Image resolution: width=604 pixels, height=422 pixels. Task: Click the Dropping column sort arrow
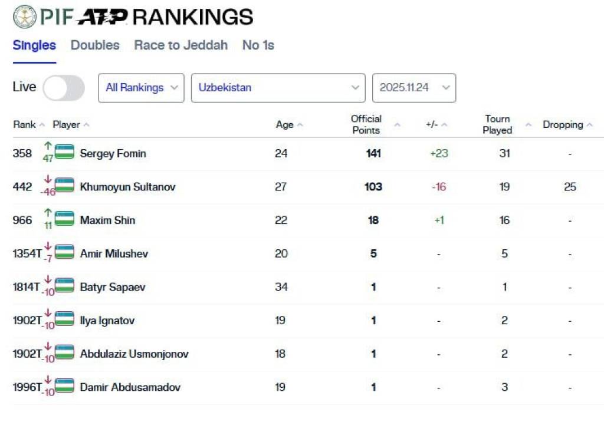[589, 125]
